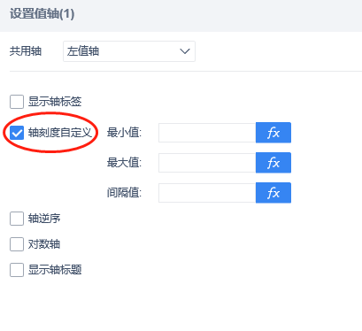Focus the 最小值 input field
Image resolution: width=362 pixels, height=331 pixels.
coord(207,133)
